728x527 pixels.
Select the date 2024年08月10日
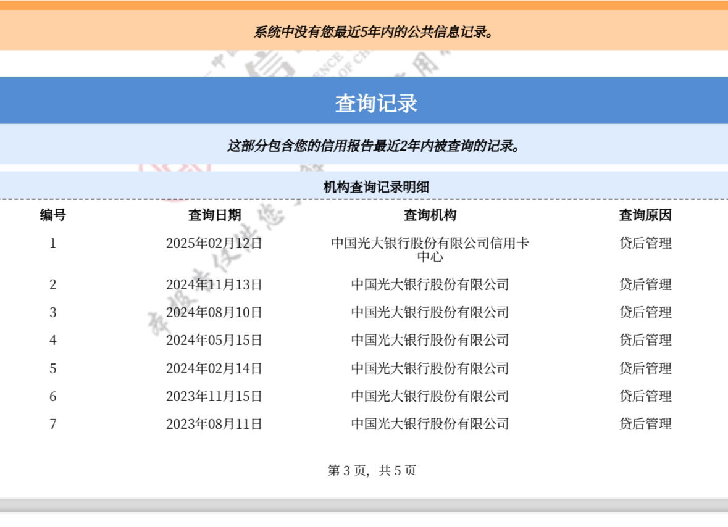pyautogui.click(x=214, y=313)
